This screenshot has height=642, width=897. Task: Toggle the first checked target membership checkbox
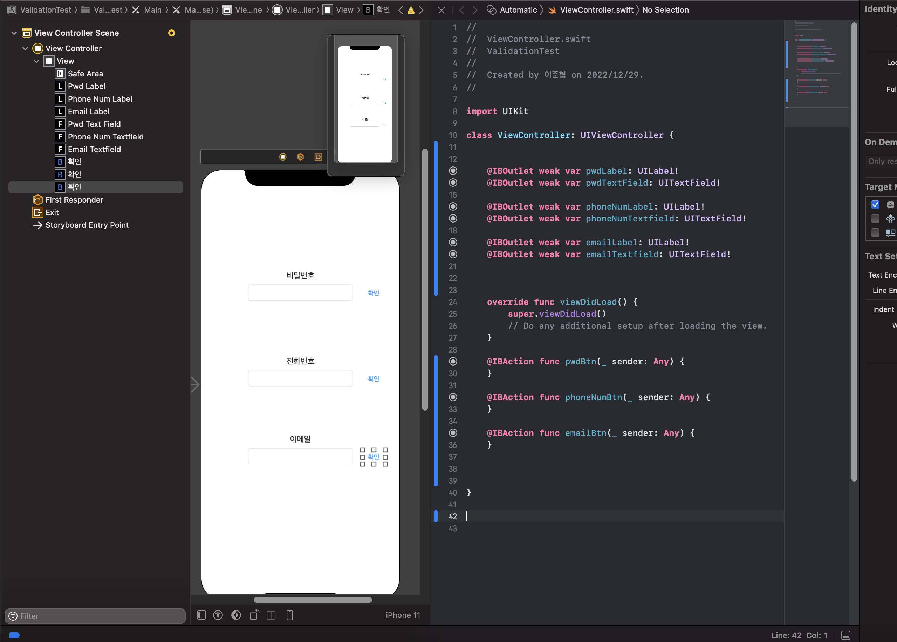[875, 204]
